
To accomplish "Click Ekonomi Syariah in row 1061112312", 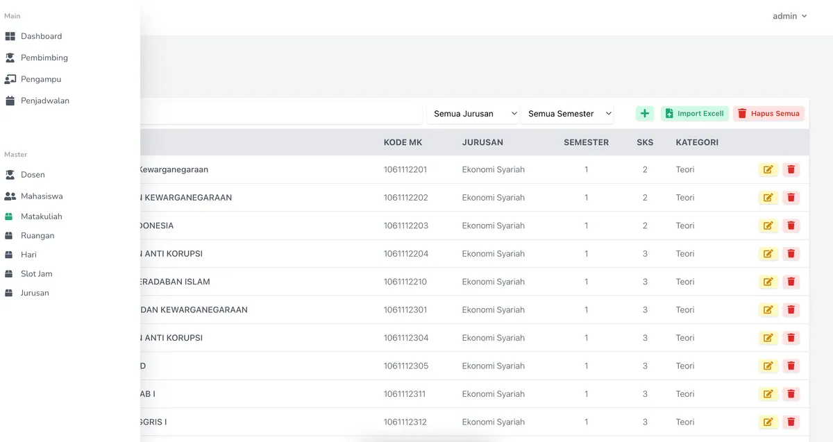I will coord(494,422).
